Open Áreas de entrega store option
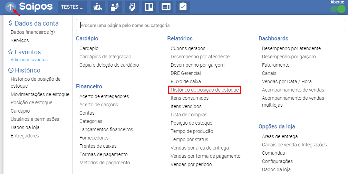Screen dimensions: 348x174 (280, 136)
